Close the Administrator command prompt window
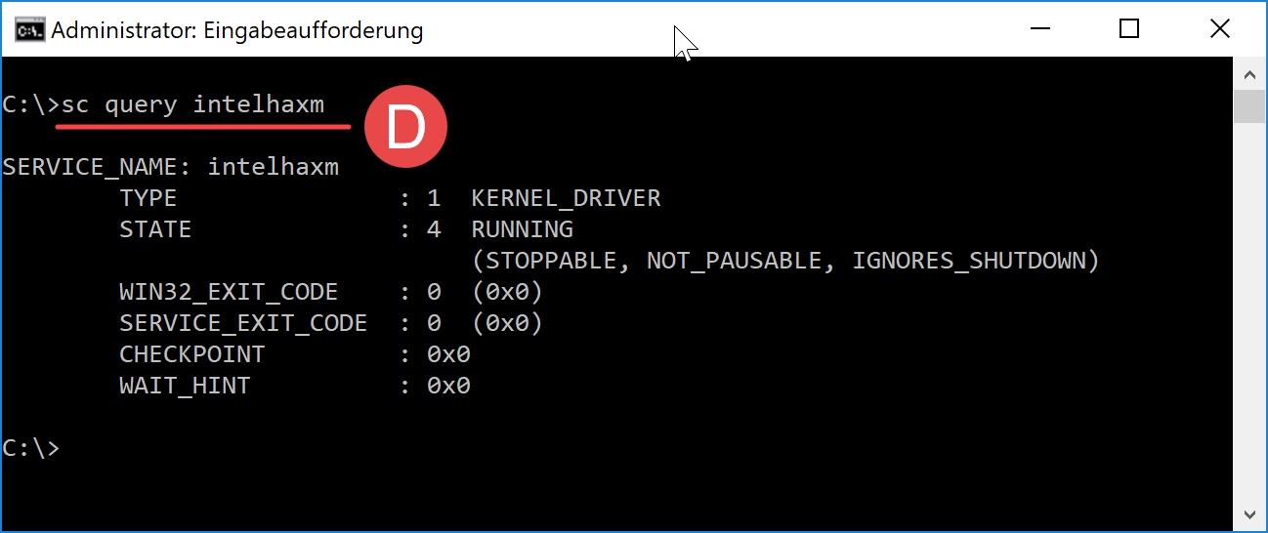 [1219, 29]
